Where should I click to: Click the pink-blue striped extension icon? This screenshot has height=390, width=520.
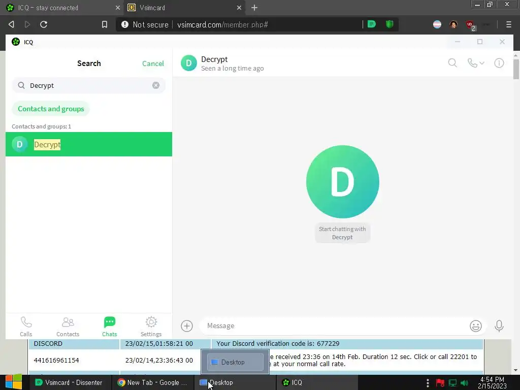(x=437, y=24)
